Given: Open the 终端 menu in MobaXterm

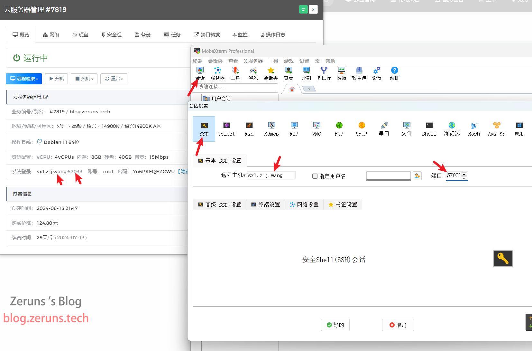Looking at the screenshot, I should [x=197, y=61].
